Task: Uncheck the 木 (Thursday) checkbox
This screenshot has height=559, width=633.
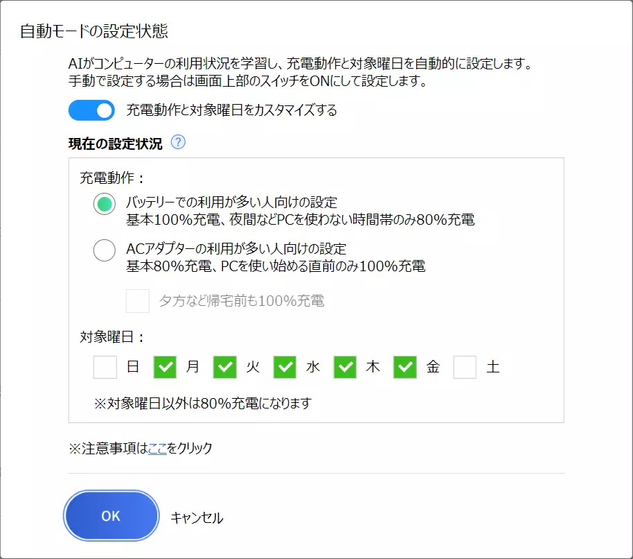Action: [x=345, y=367]
